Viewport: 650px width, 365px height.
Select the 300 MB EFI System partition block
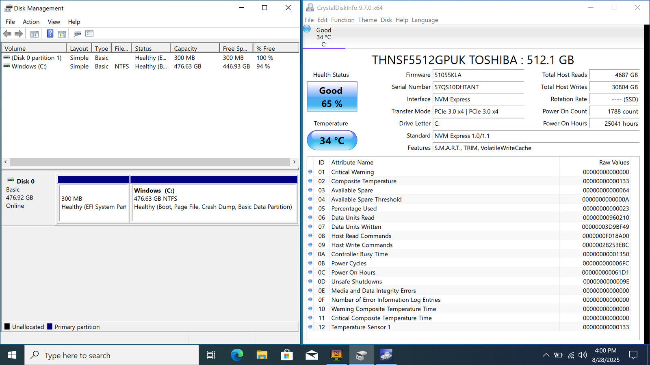(94, 203)
